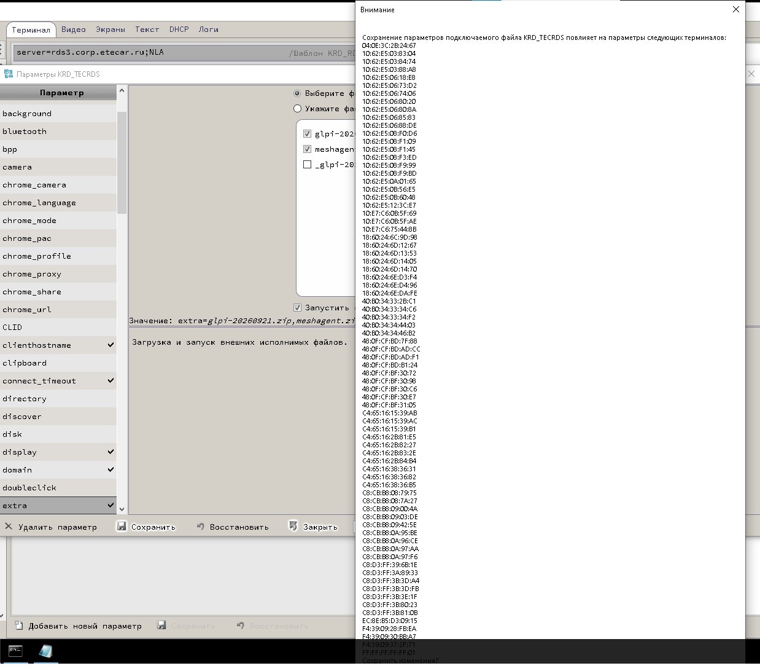This screenshot has width=760, height=671.
Task: Click the undo arrow Восстановить icon
Action: point(200,527)
